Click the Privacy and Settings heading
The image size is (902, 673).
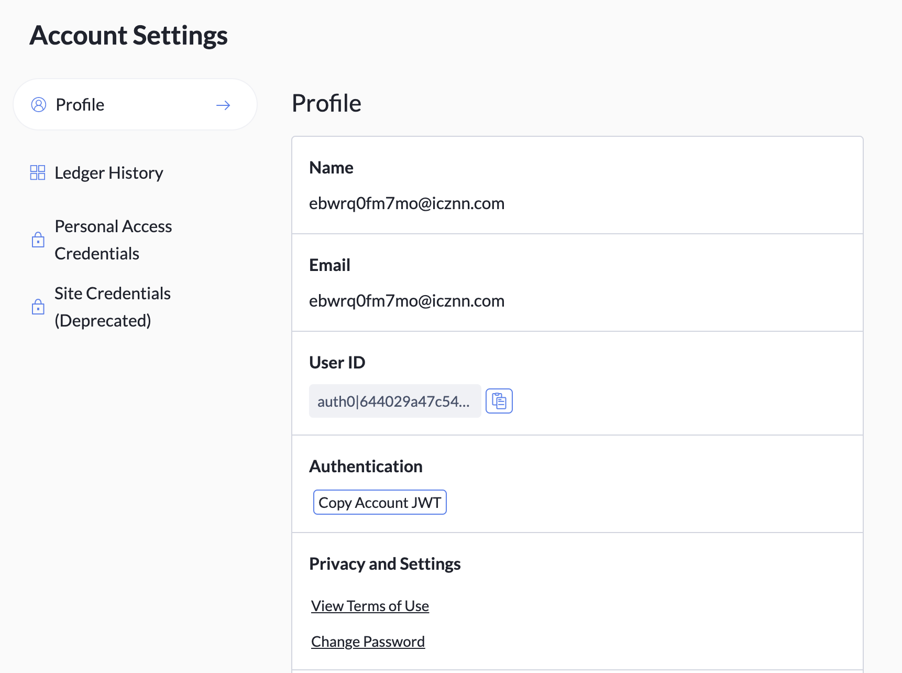[x=384, y=563]
